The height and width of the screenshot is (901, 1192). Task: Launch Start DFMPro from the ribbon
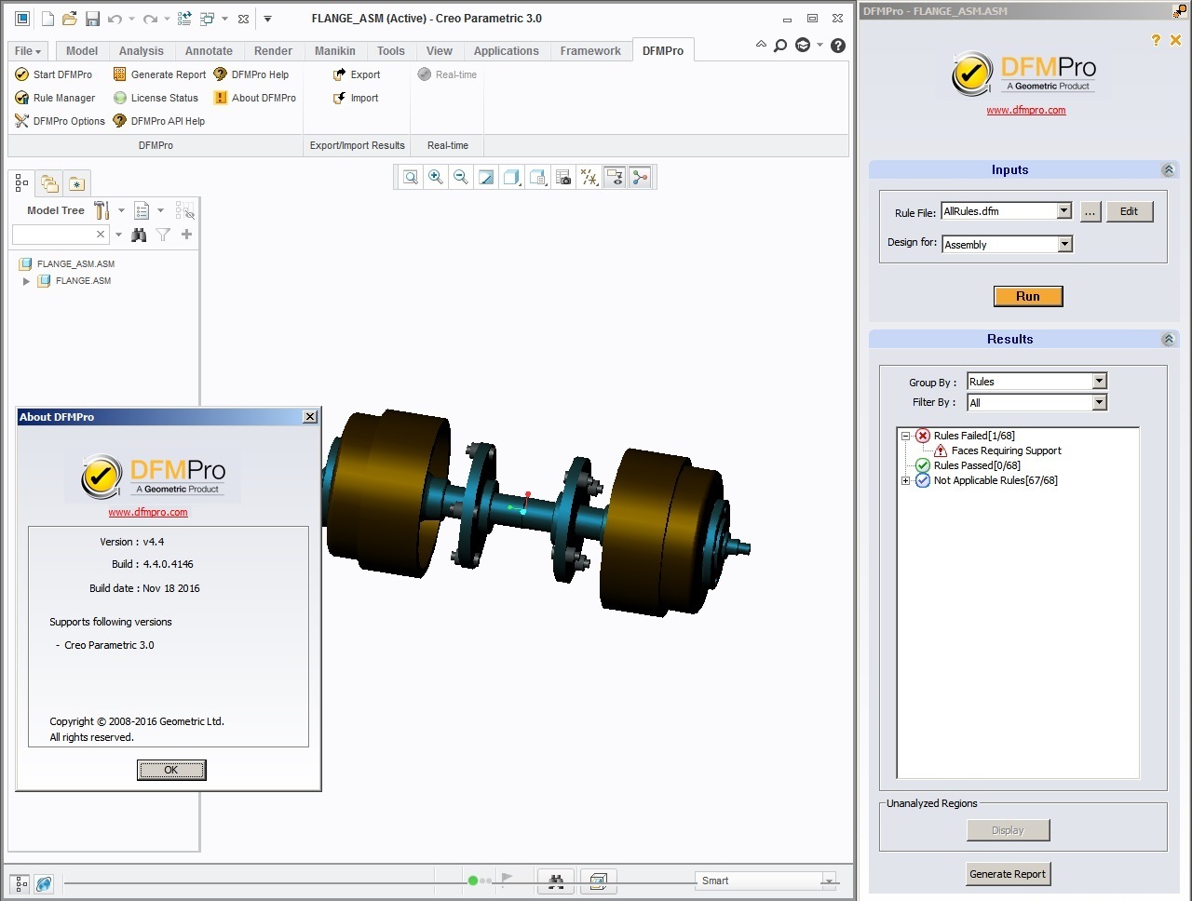pyautogui.click(x=53, y=74)
